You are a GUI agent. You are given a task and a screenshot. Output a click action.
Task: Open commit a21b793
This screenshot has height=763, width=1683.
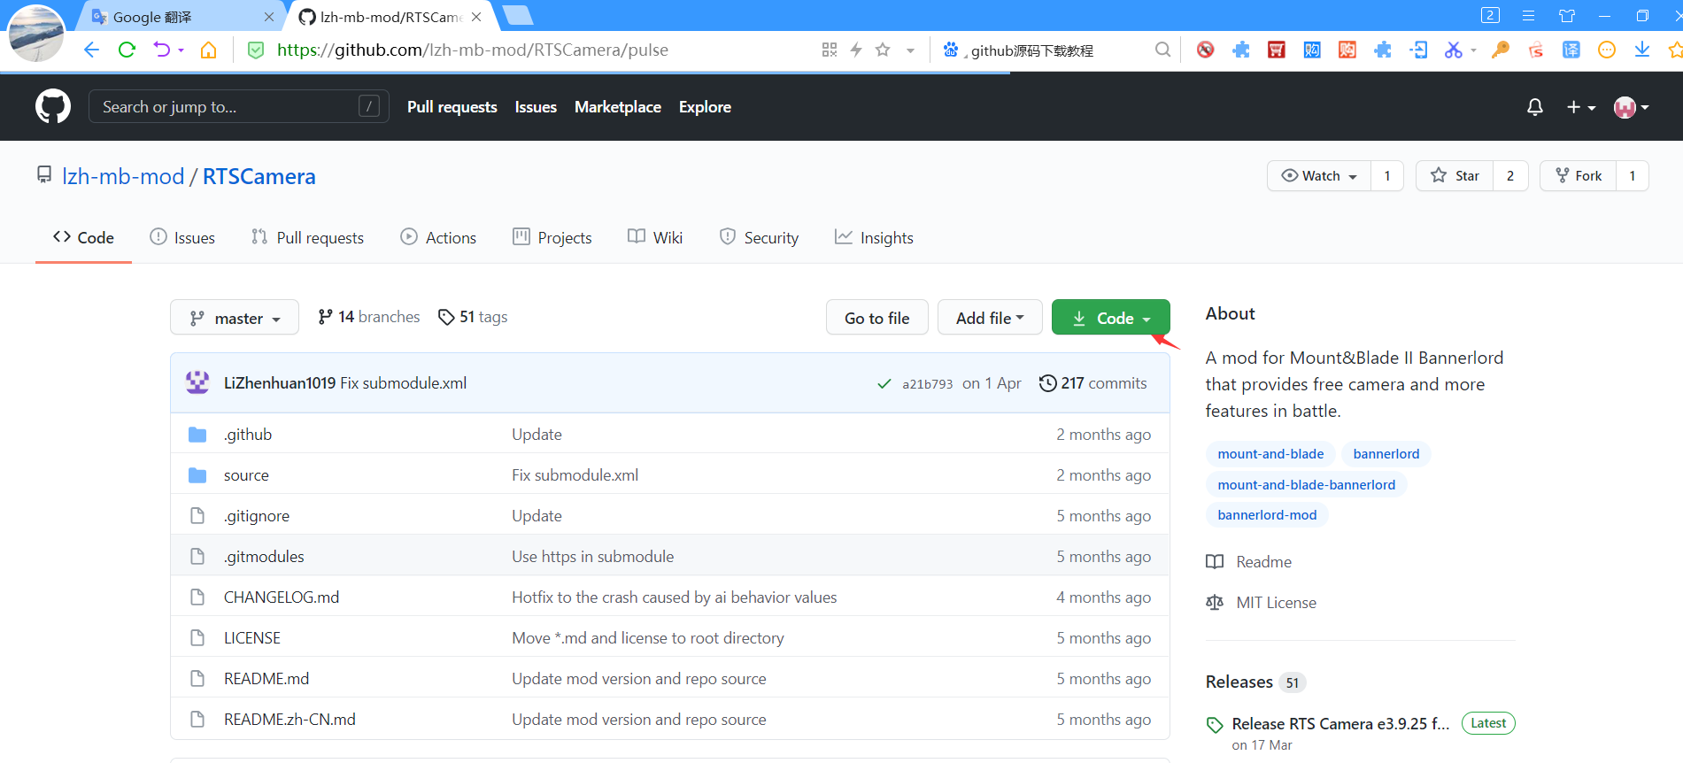927,384
